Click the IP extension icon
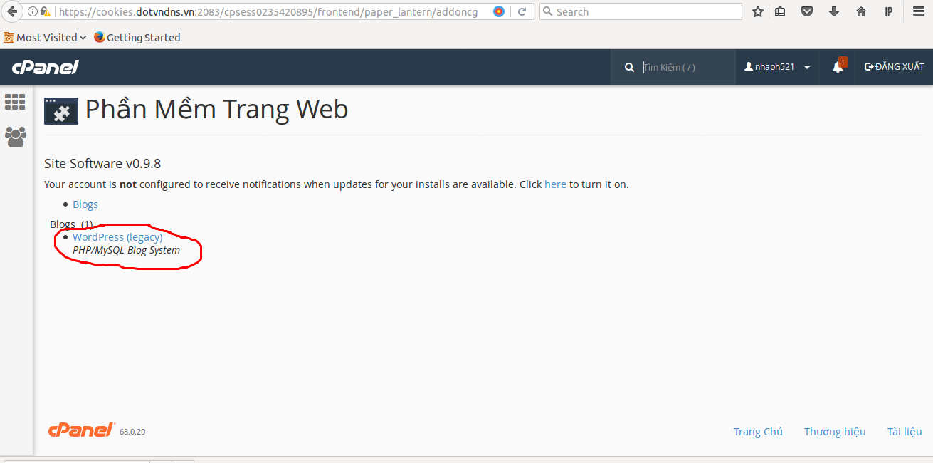The height and width of the screenshot is (463, 933). point(888,11)
